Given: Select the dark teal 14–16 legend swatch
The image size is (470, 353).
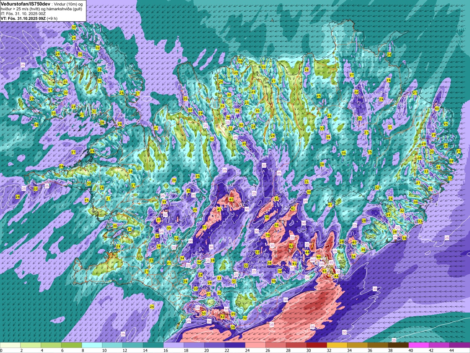Looking at the screenshot, I should 153,345.
